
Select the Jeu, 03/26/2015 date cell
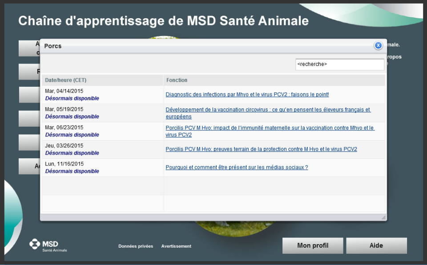[x=103, y=149]
